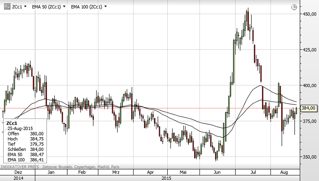Viewport: 319px width, 181px height.
Task: Click the 400,00 price axis label
Action: click(309, 86)
